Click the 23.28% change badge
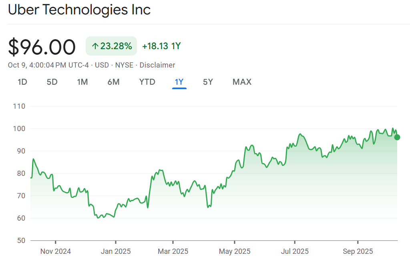The width and height of the screenshot is (410, 263). (111, 46)
